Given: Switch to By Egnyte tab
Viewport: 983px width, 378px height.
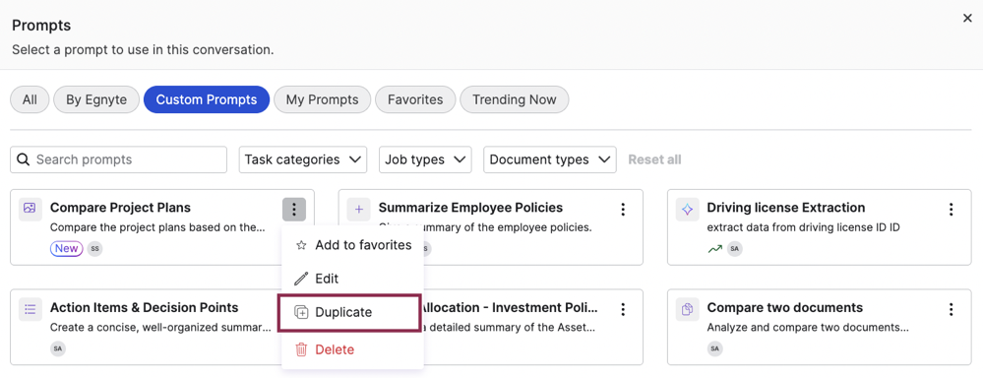Looking at the screenshot, I should pyautogui.click(x=96, y=99).
